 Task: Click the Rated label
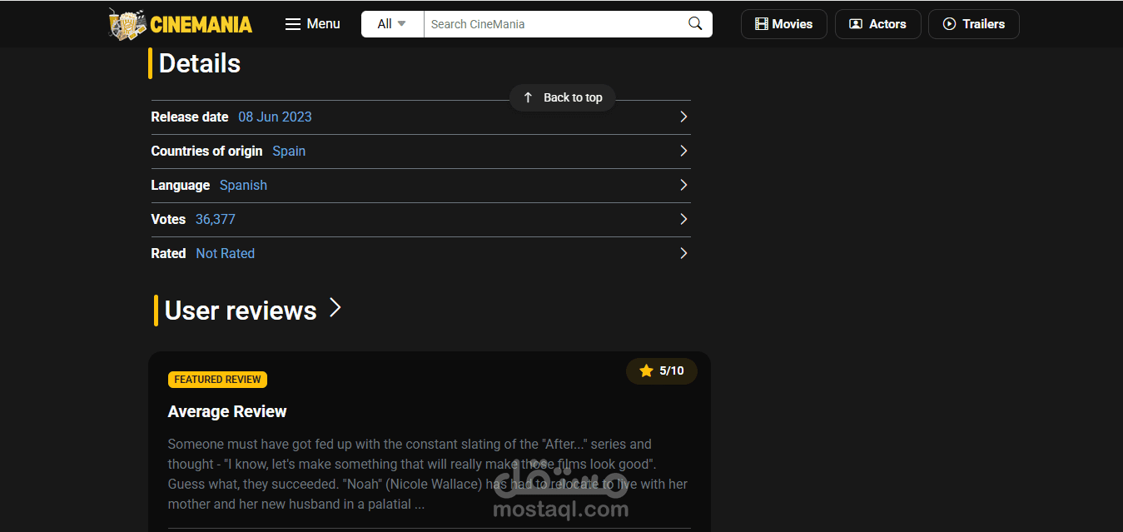pyautogui.click(x=168, y=253)
